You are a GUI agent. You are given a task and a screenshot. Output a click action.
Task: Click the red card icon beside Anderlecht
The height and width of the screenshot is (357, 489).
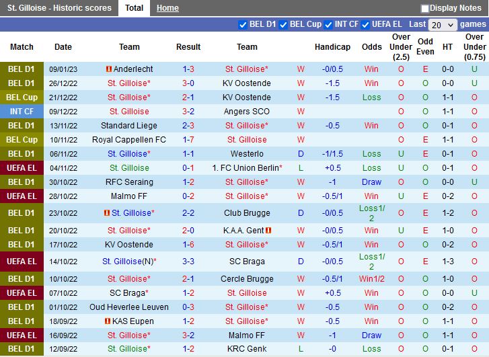[x=108, y=69]
